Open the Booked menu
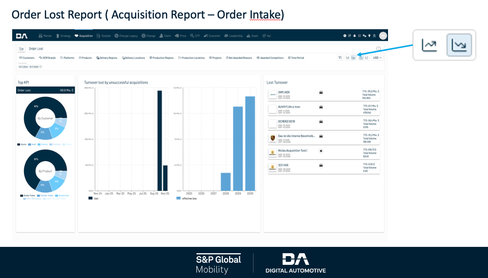Viewport: 488px width, 278px height. 104,36
